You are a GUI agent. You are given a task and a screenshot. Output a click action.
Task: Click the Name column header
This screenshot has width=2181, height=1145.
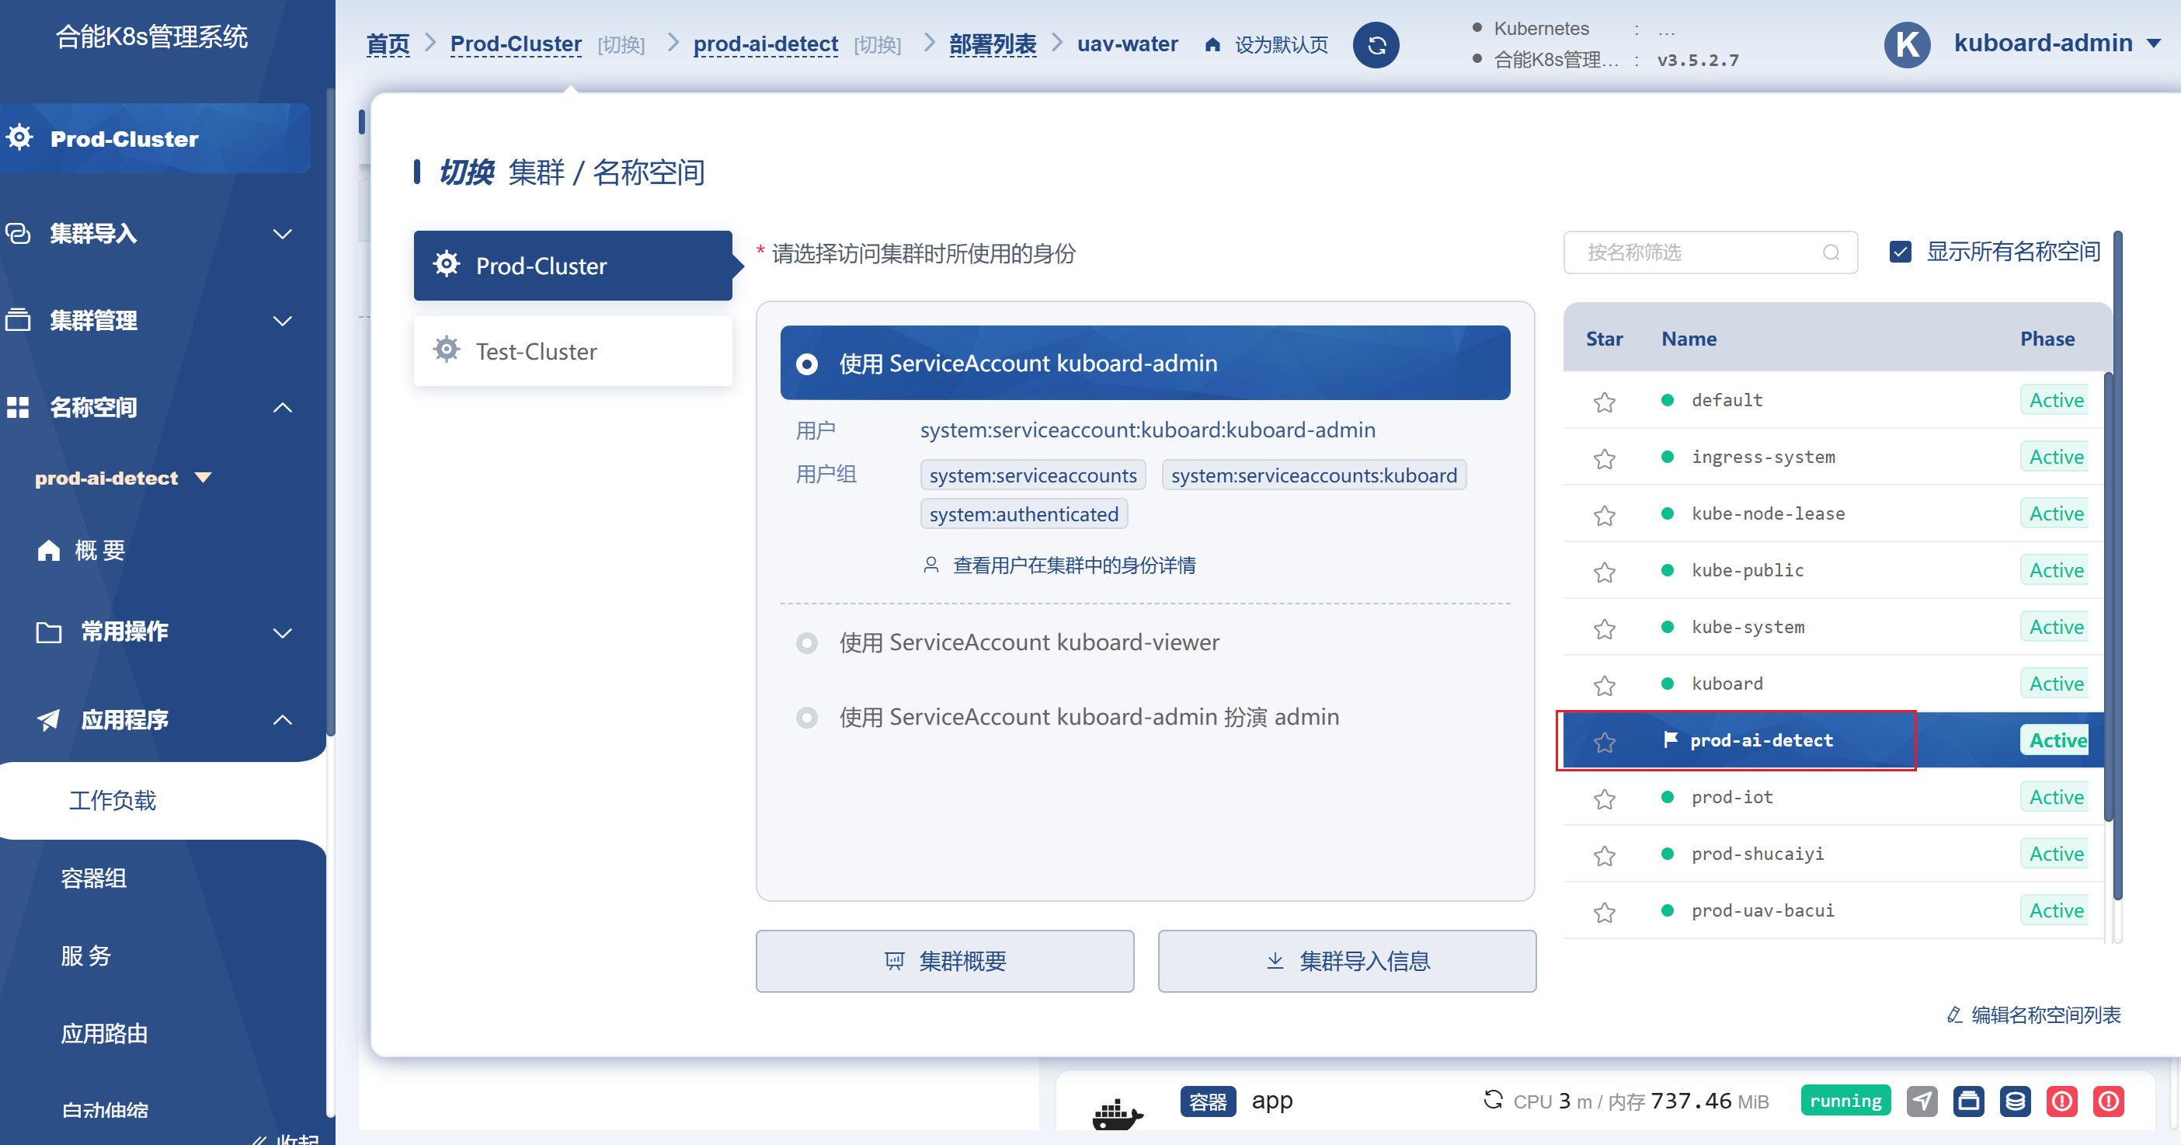pyautogui.click(x=1689, y=339)
